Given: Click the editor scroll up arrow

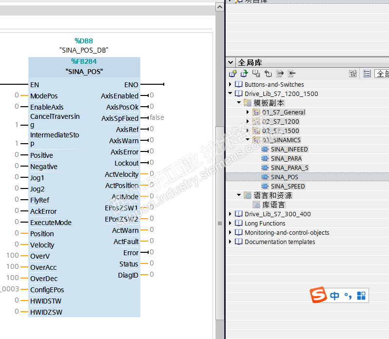Looking at the screenshot, I should pos(220,7).
